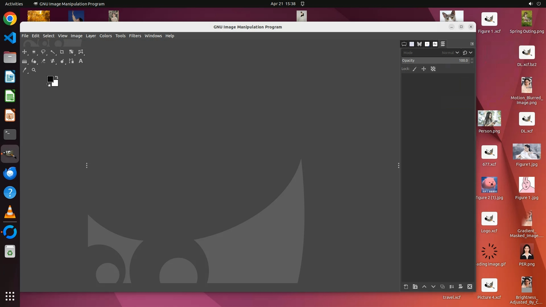Open the Filters menu

tap(135, 36)
